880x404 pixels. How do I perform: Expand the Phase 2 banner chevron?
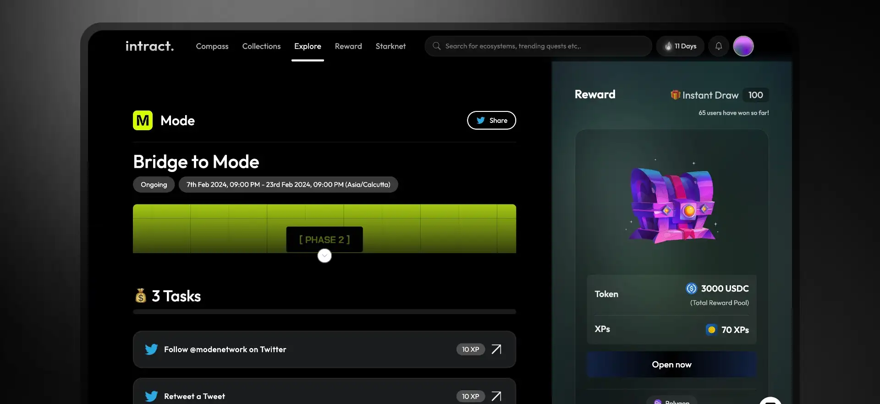click(x=324, y=256)
